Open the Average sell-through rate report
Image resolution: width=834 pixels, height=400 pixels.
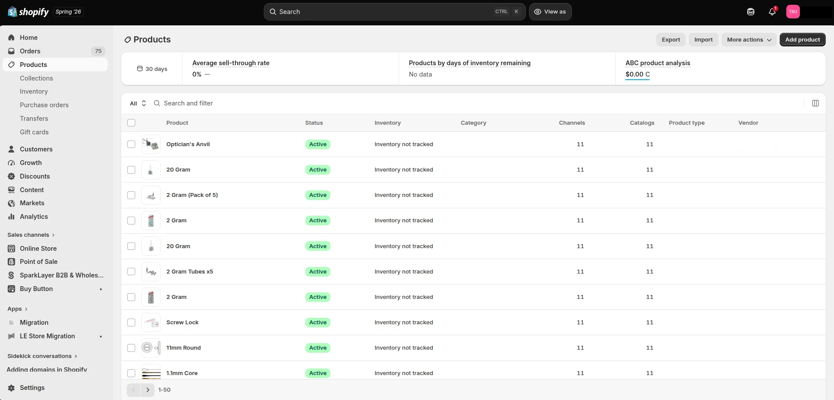231,63
